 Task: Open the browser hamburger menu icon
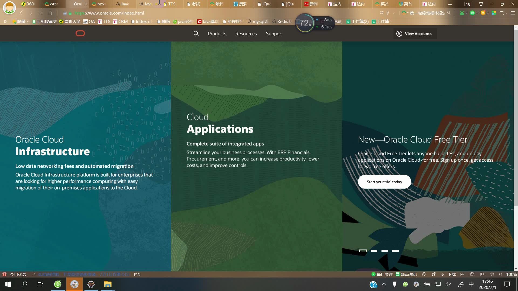513,13
